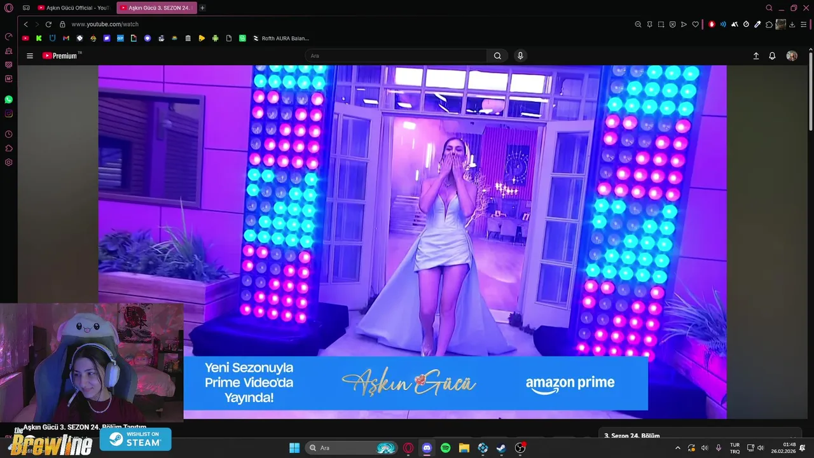Screen dimensions: 814x458
Task: Open YouTube create upload icon
Action: (756, 56)
